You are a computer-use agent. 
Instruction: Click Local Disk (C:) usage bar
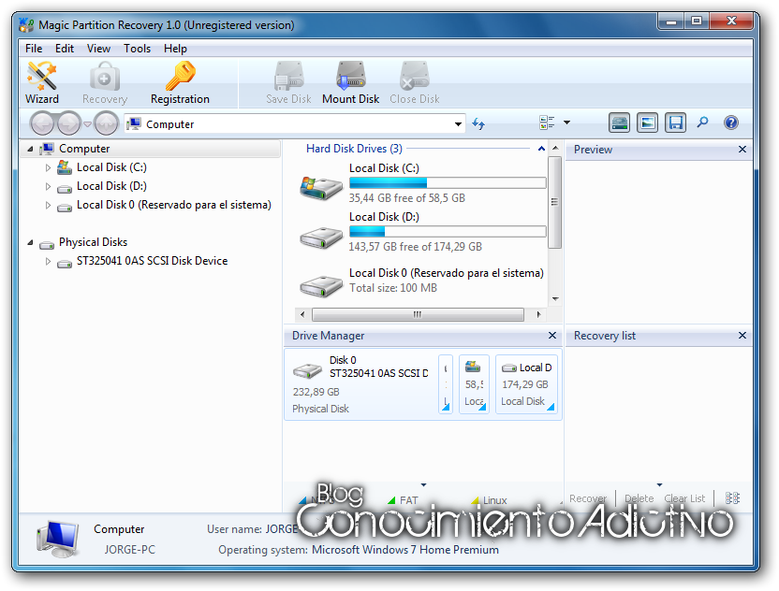tap(448, 183)
